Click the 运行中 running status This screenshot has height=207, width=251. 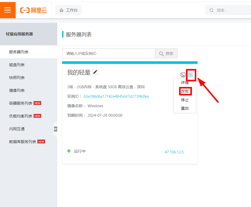click(80, 151)
